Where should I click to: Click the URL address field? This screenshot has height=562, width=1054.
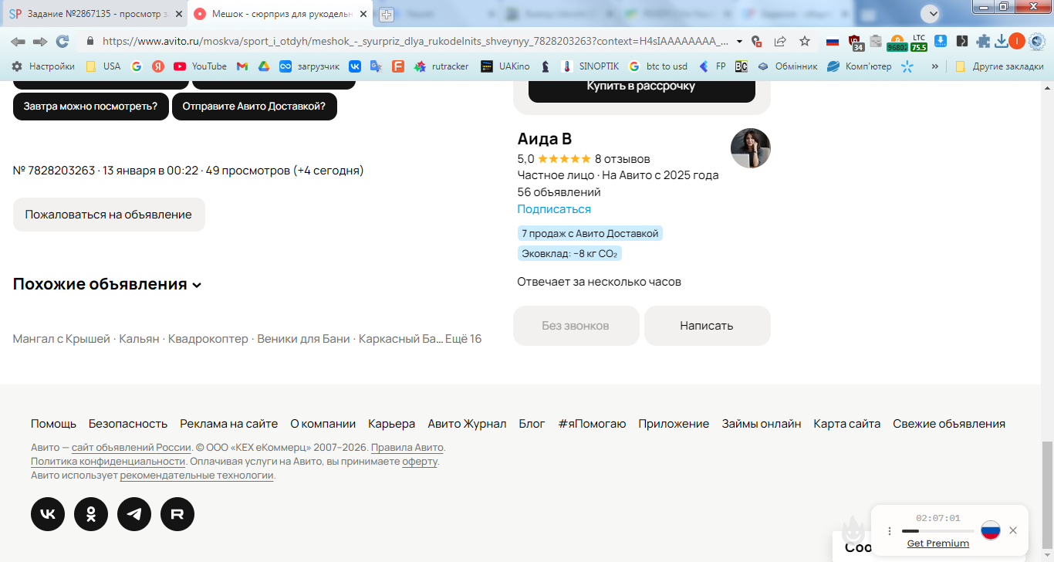tap(415, 41)
